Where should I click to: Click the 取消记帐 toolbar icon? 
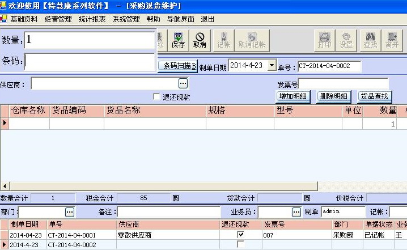coord(252,40)
